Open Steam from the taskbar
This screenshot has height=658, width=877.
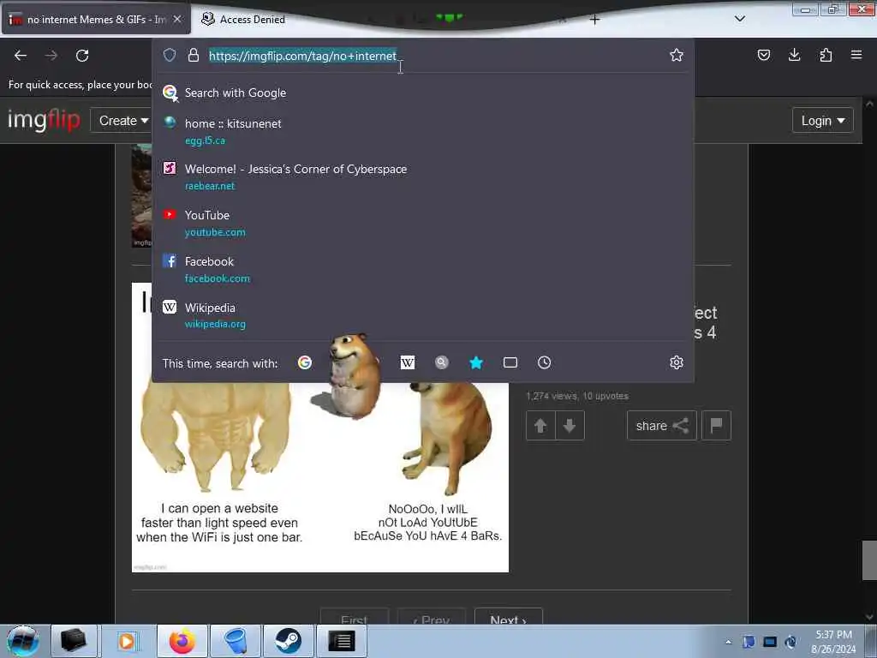tap(288, 641)
